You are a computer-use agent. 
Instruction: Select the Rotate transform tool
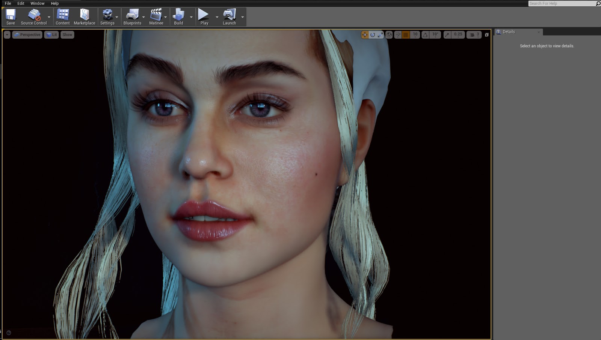[x=373, y=34]
